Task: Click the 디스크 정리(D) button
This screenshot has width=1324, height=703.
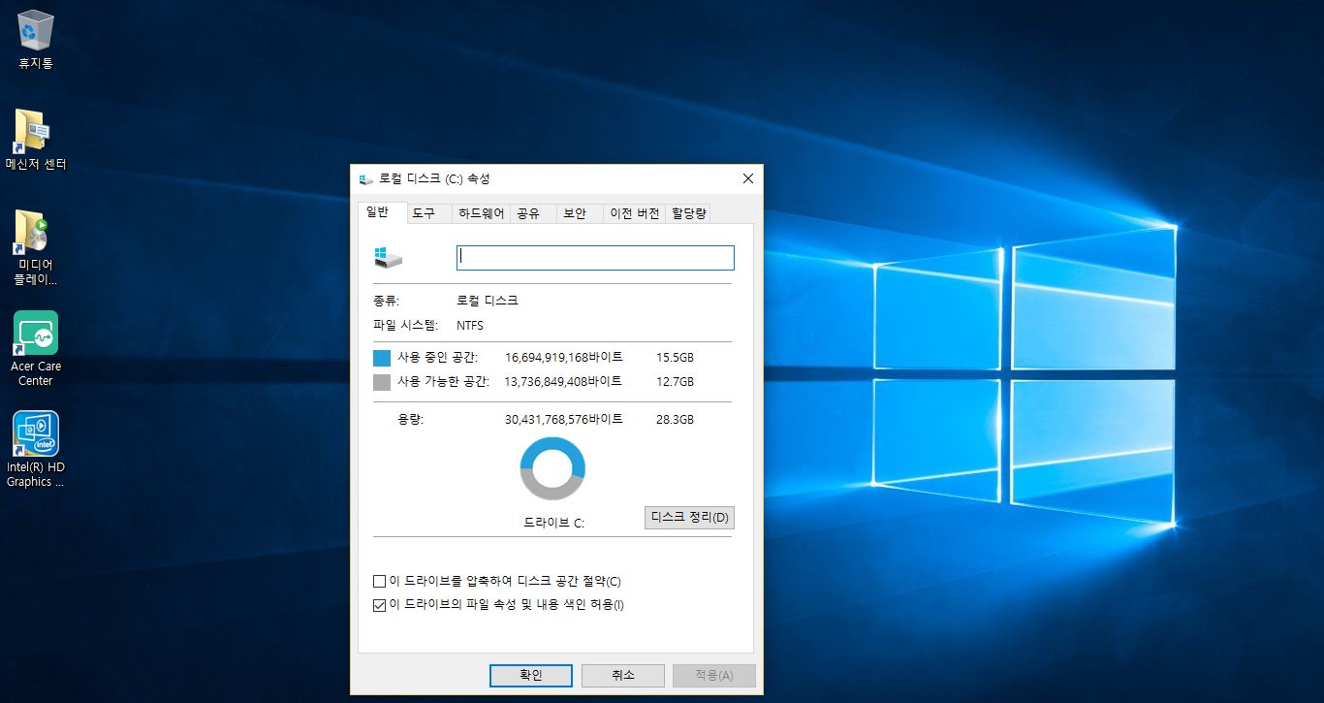Action: coord(689,517)
